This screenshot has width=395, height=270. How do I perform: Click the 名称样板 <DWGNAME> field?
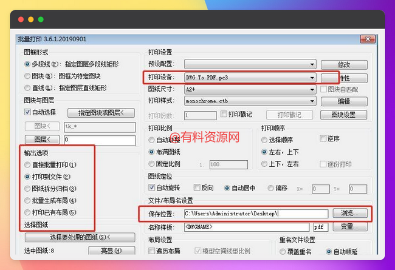247,227
